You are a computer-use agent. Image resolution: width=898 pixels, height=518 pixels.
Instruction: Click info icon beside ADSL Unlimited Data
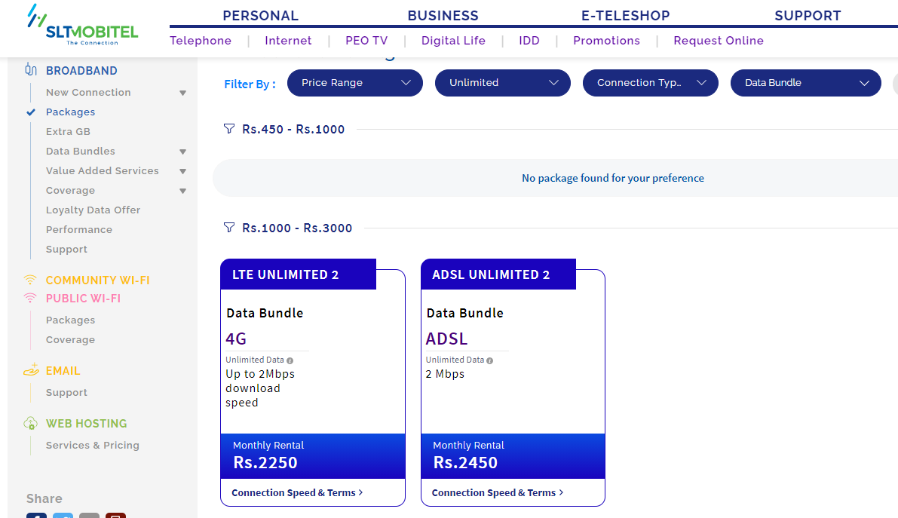(x=489, y=360)
